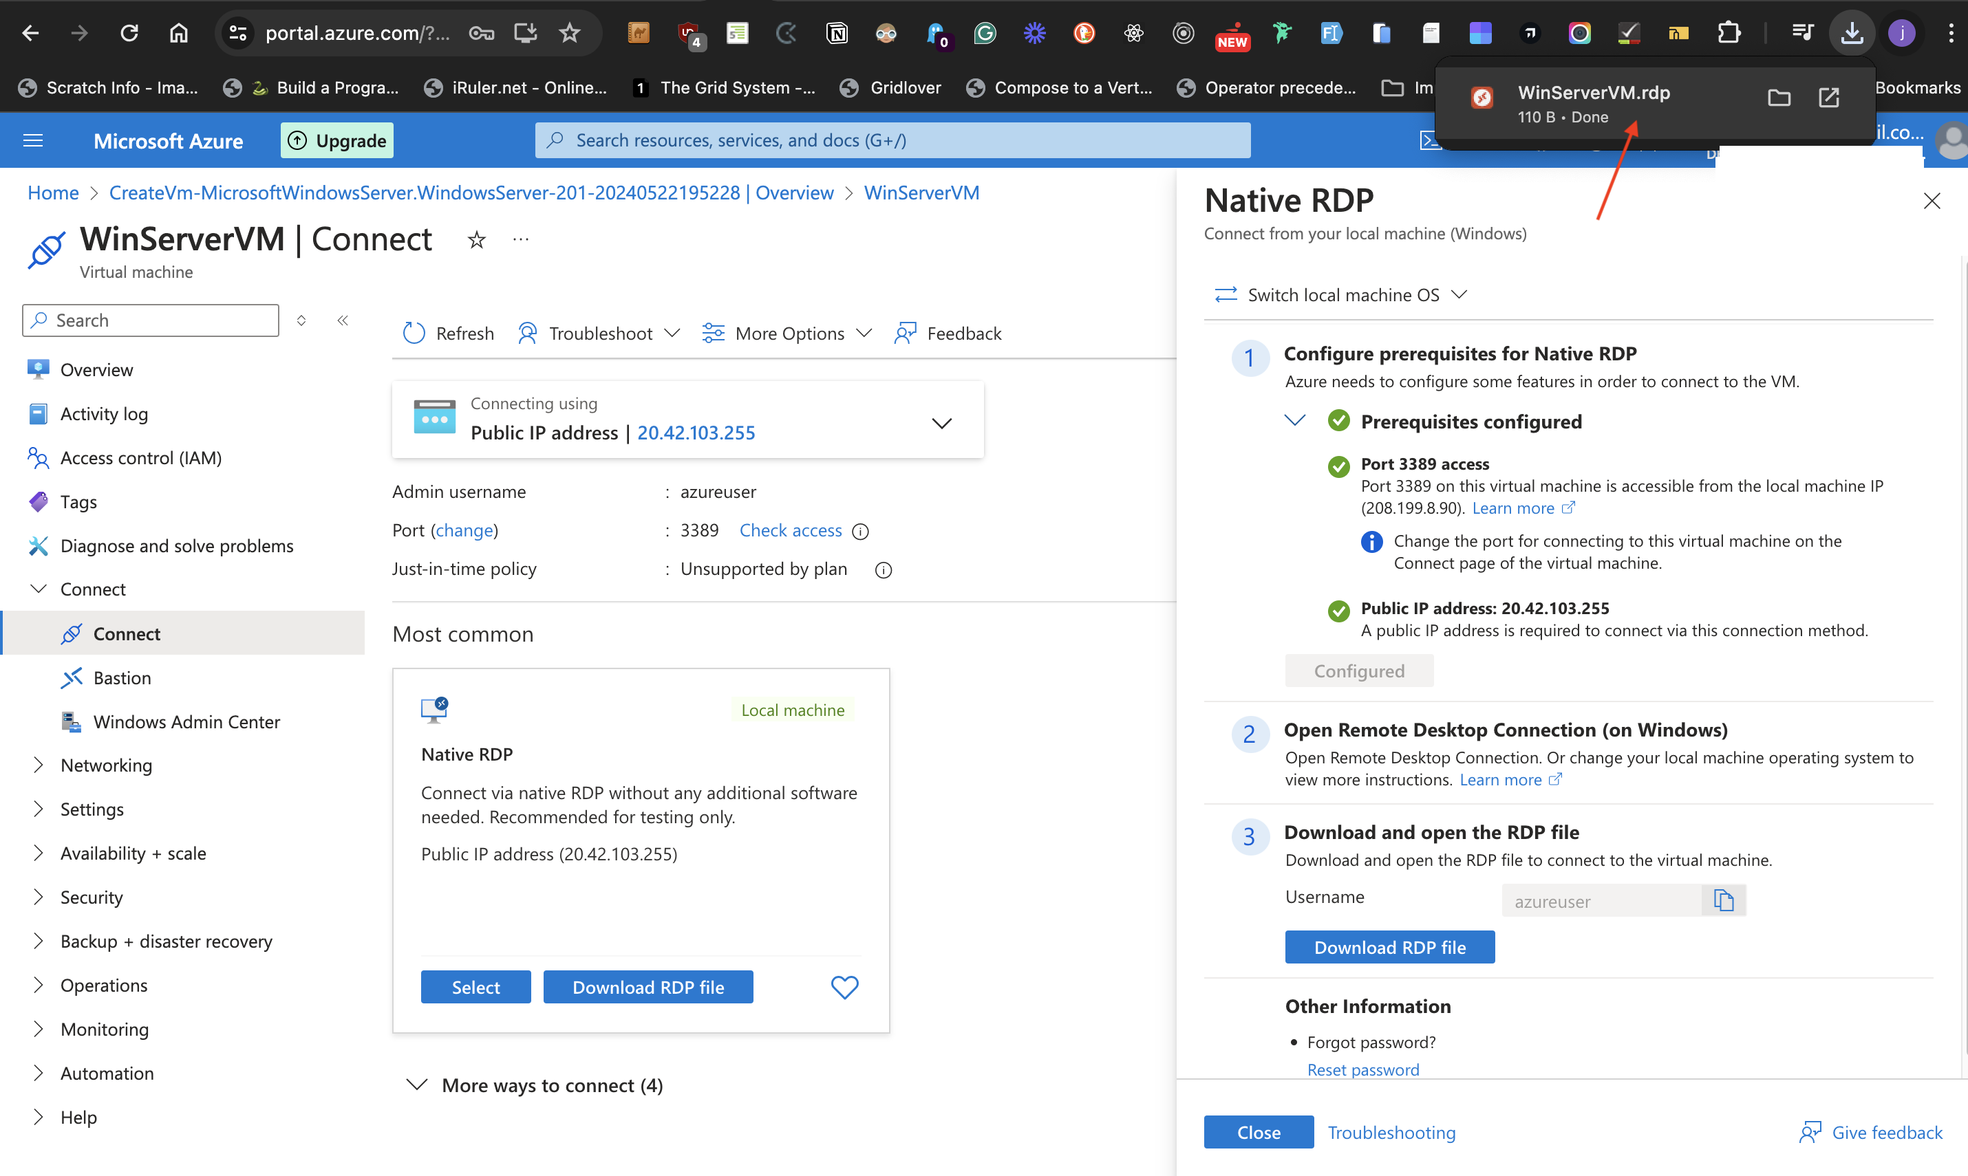Open Bastion in the sidebar
This screenshot has width=1968, height=1176.
122,677
